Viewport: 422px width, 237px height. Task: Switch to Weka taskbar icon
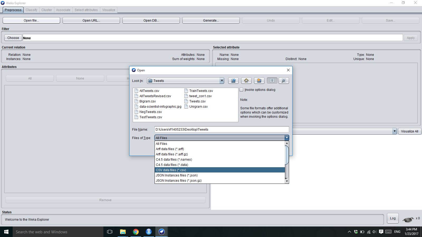tap(161, 232)
